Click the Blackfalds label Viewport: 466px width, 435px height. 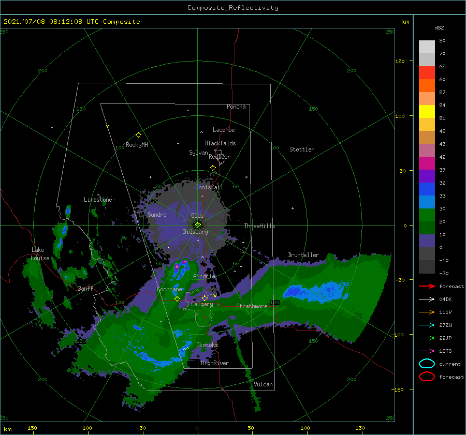point(220,143)
